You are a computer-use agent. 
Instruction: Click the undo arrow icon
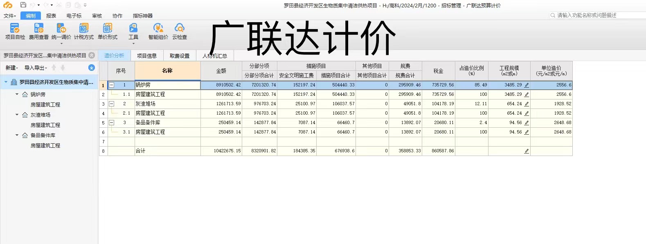coord(32,5)
